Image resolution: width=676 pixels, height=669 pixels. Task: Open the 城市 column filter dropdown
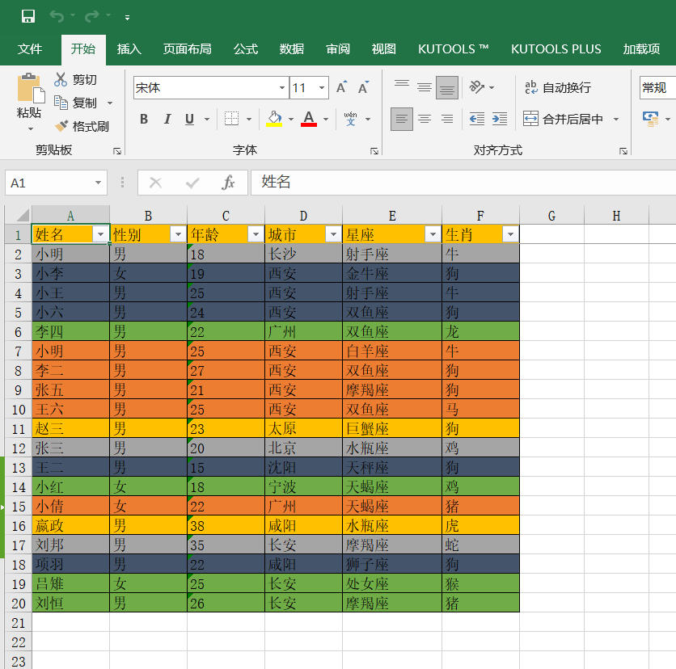click(333, 234)
